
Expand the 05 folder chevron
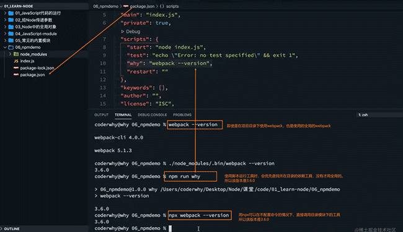[5, 40]
